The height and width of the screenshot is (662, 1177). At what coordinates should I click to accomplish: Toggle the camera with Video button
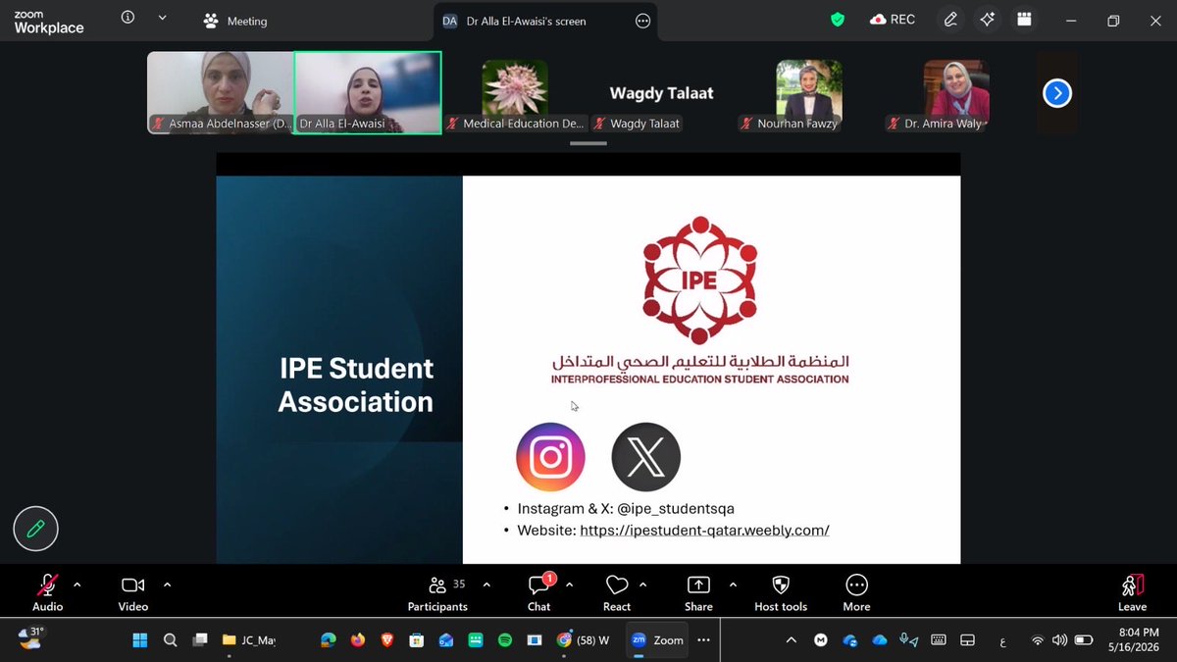coord(133,592)
